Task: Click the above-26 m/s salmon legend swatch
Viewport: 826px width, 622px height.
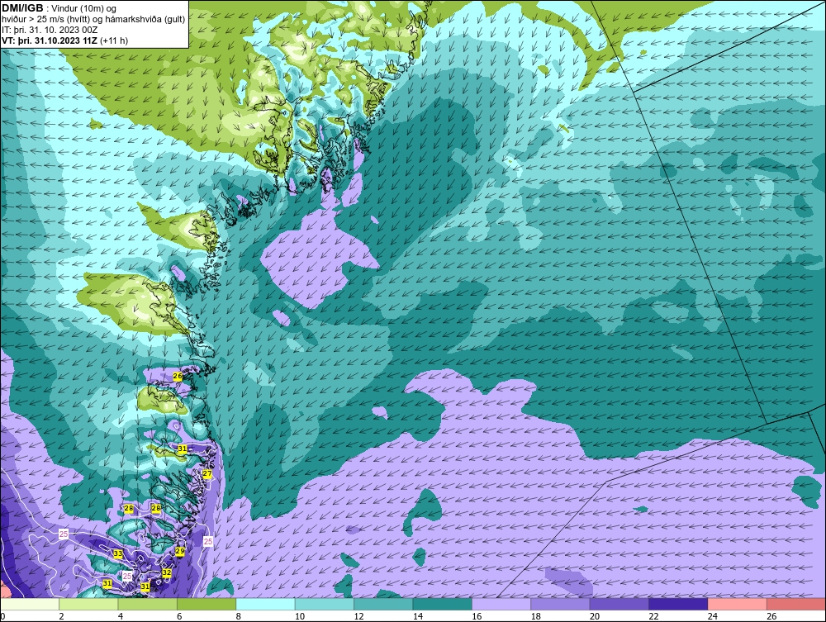Action: pos(796,604)
